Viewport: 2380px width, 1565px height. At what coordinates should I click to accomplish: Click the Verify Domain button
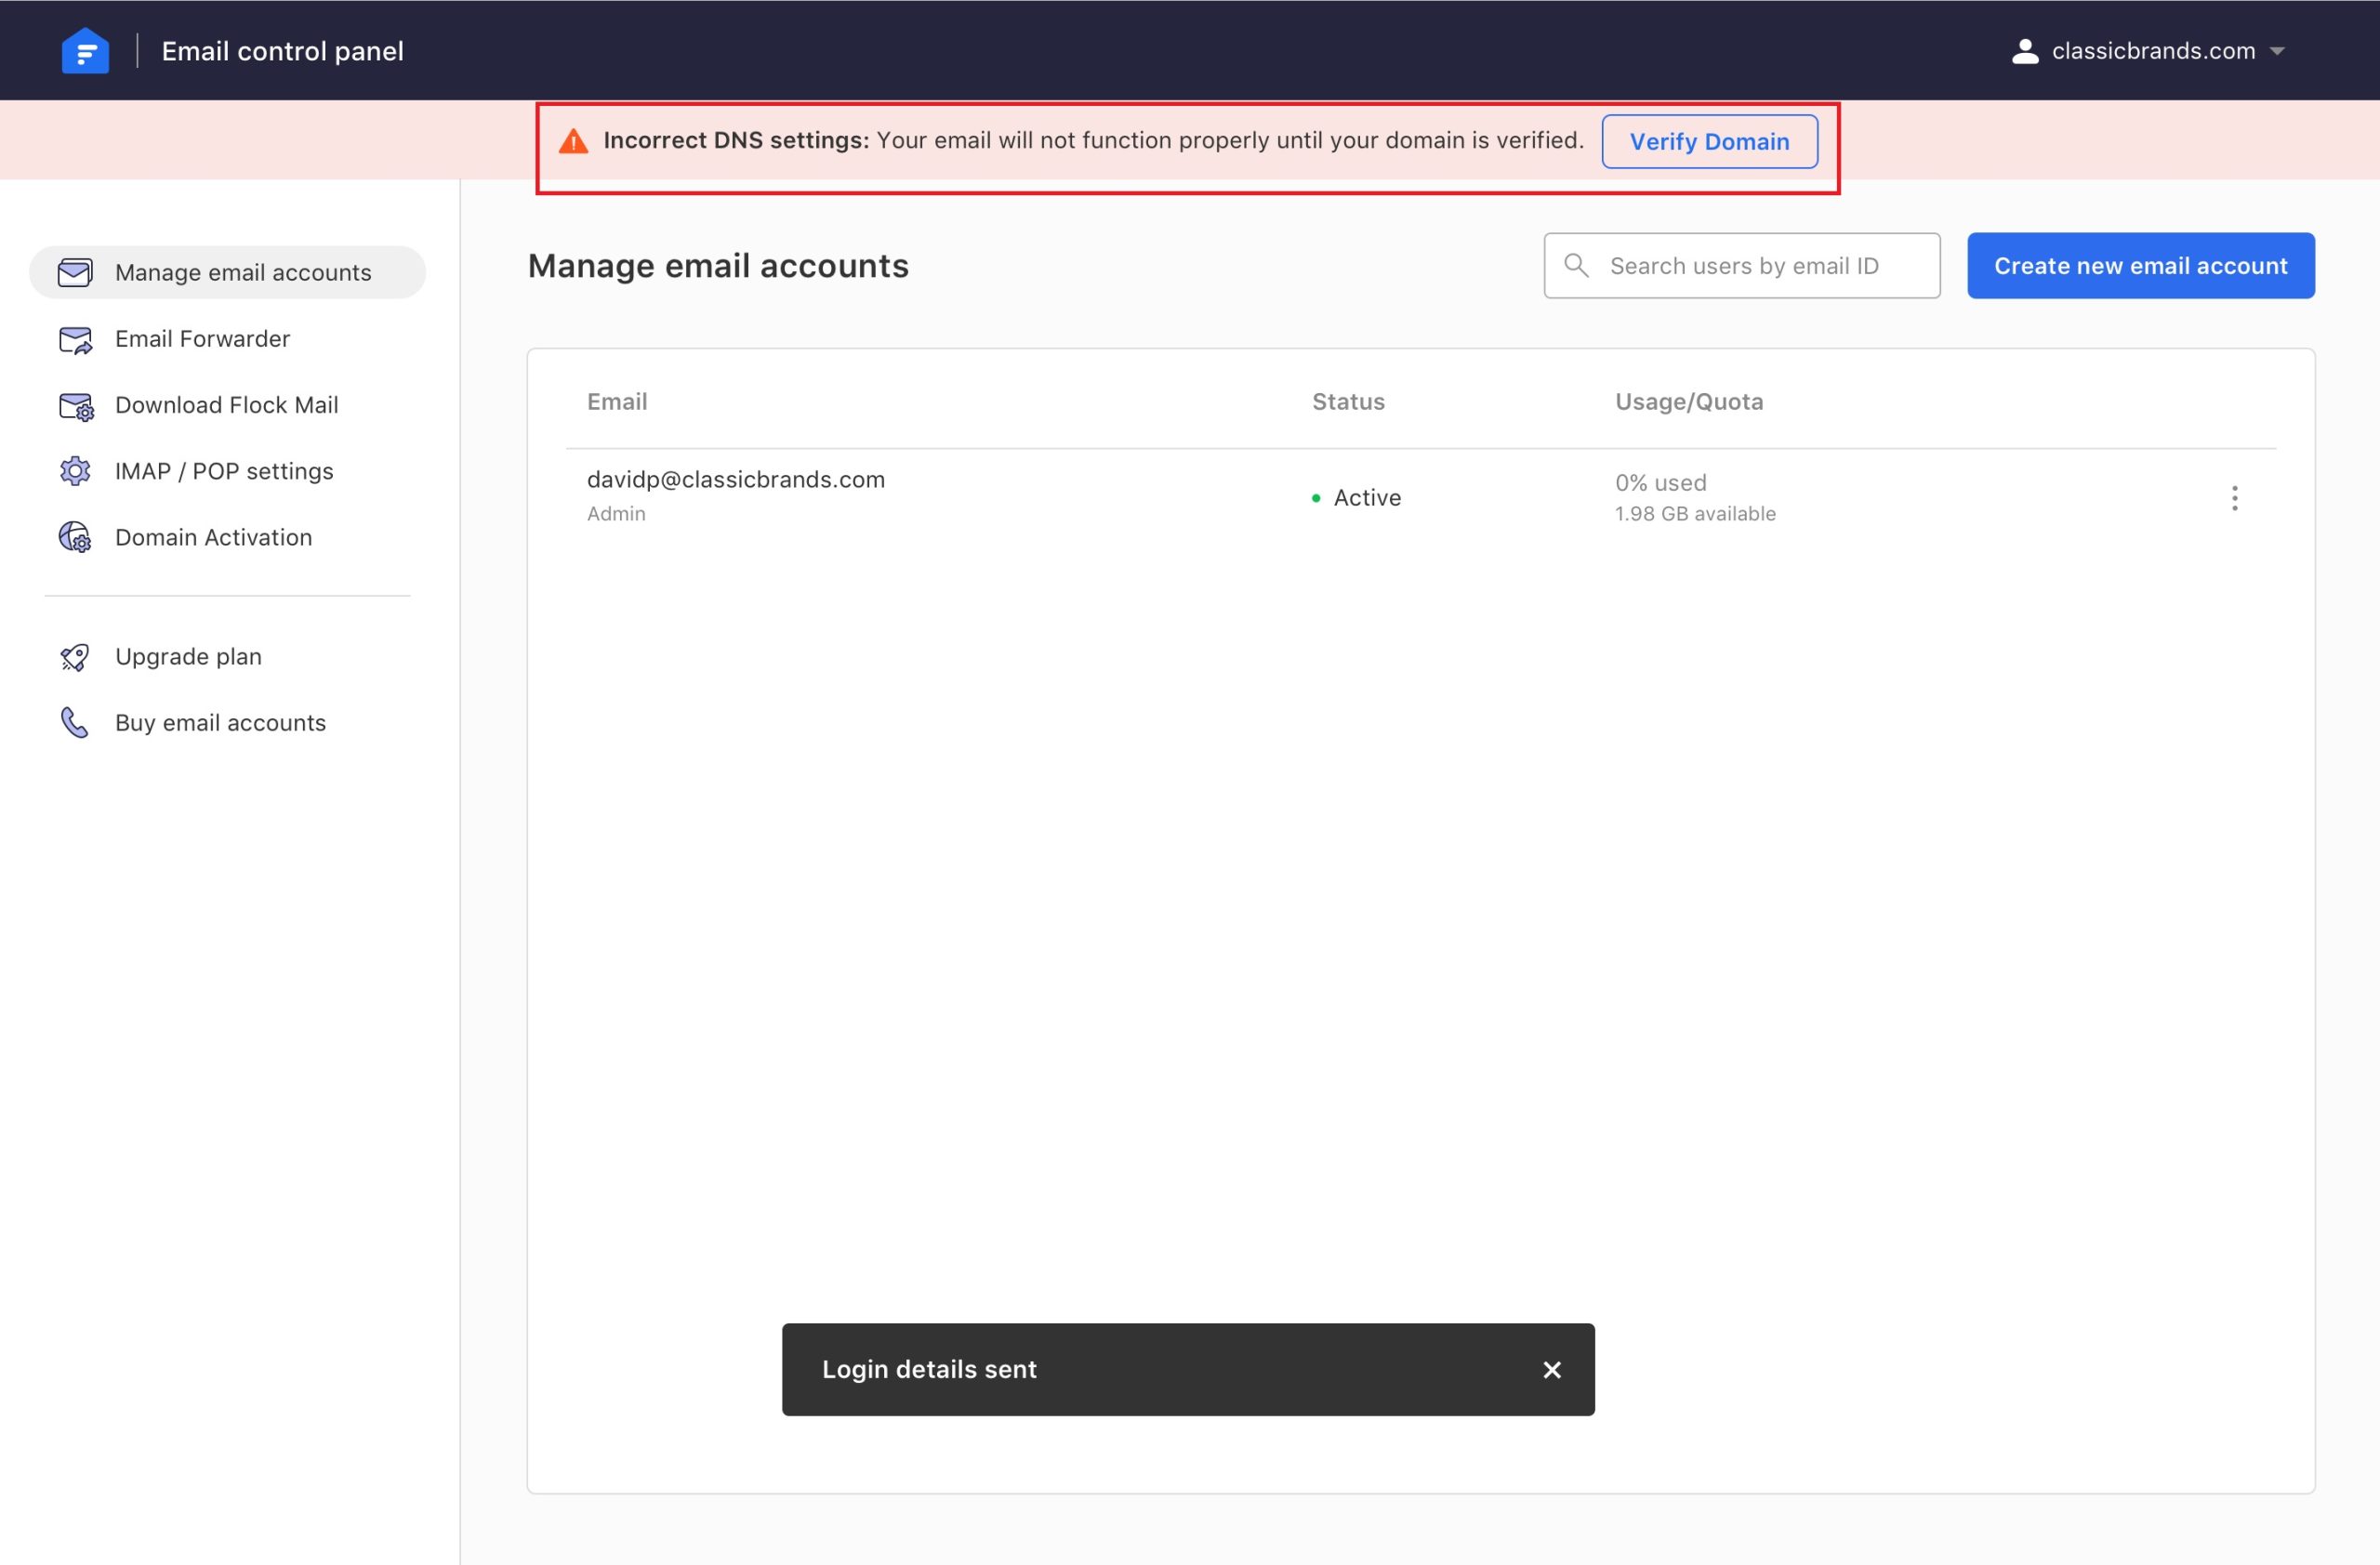pyautogui.click(x=1709, y=141)
